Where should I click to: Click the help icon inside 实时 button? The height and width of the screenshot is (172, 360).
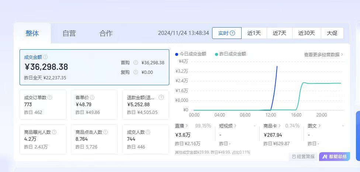pyautogui.click(x=232, y=33)
